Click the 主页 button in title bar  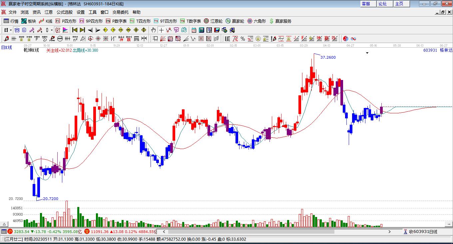(x=401, y=4)
